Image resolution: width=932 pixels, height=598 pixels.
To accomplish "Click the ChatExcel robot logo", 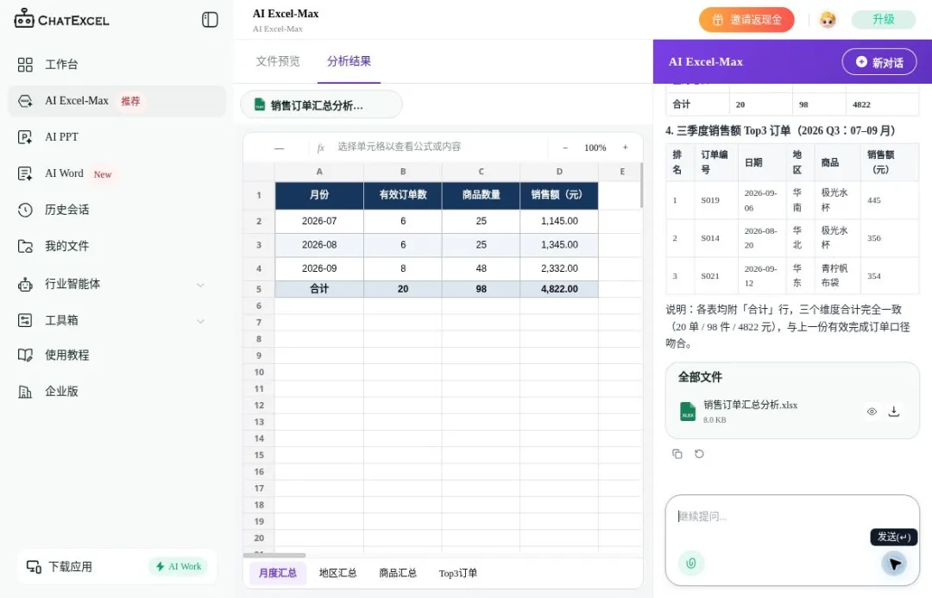I will (24, 18).
